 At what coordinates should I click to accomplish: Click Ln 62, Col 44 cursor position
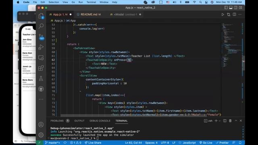[x=133, y=143]
